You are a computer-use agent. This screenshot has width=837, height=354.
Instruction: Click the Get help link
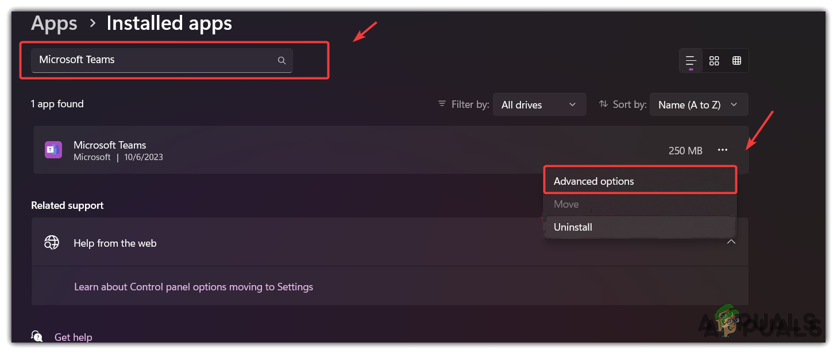pos(73,337)
